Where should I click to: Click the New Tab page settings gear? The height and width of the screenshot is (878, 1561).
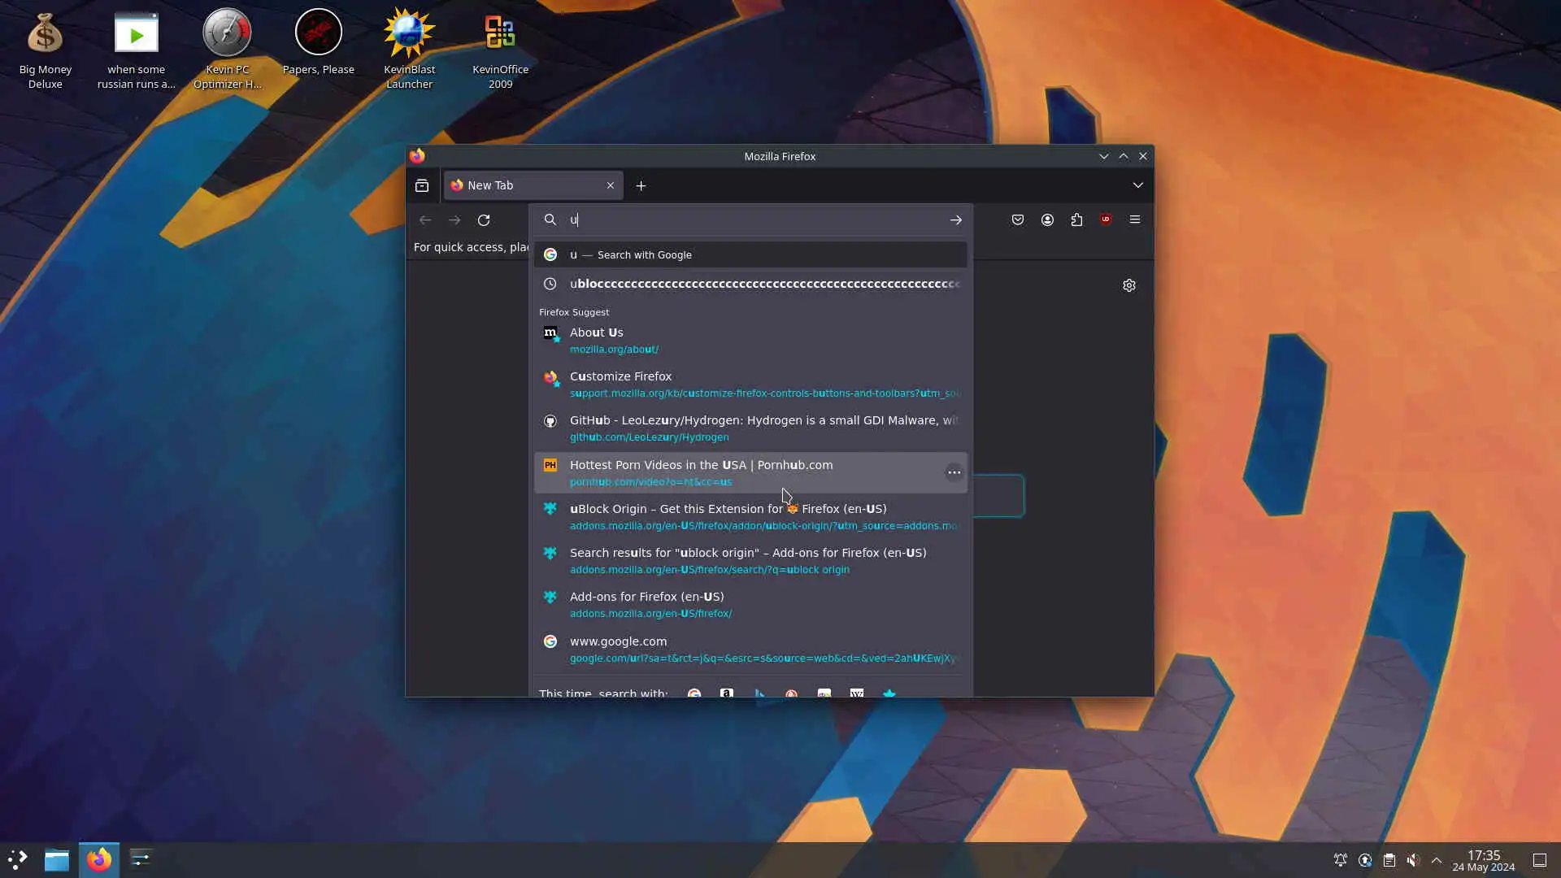click(1128, 285)
